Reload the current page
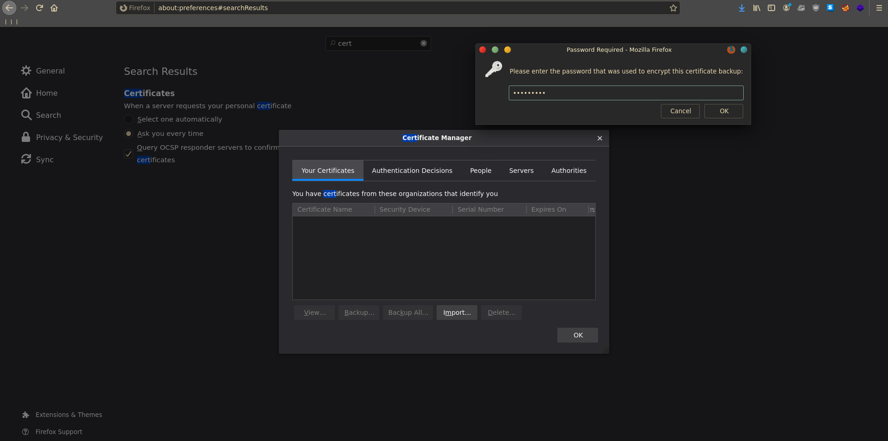This screenshot has width=888, height=441. [x=39, y=8]
